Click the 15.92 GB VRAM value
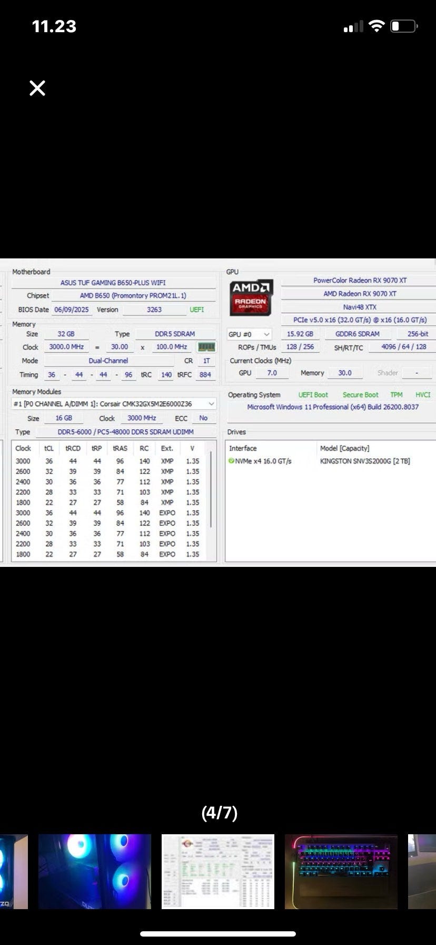Image resolution: width=436 pixels, height=945 pixels. click(300, 334)
